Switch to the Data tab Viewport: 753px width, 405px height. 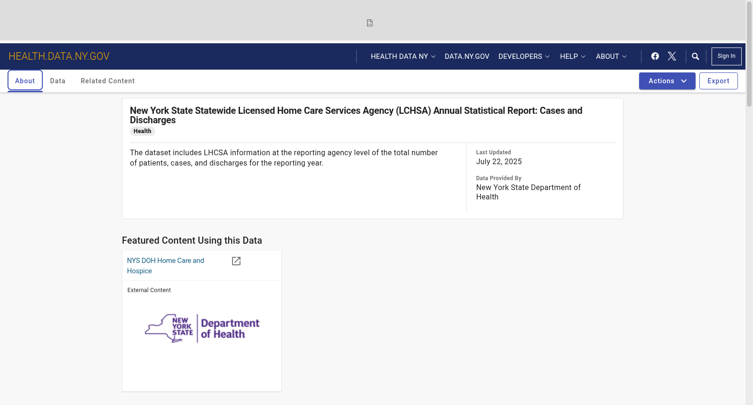(58, 81)
